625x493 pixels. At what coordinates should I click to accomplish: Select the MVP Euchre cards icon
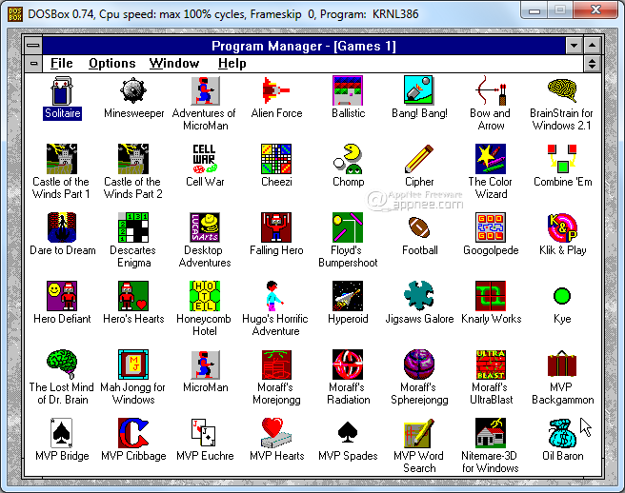point(205,433)
